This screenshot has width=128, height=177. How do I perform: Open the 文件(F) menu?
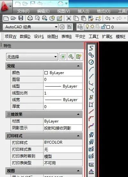(x=23, y=11)
